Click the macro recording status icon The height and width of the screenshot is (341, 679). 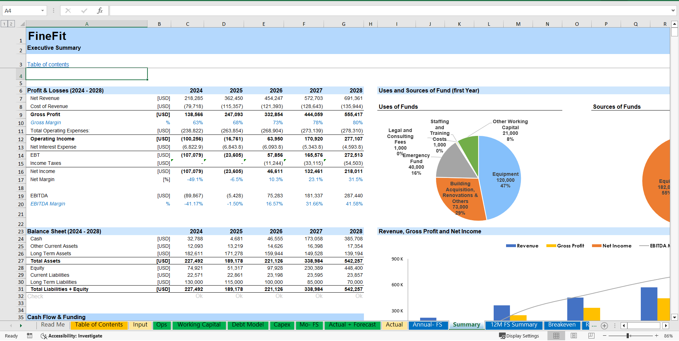(x=30, y=336)
